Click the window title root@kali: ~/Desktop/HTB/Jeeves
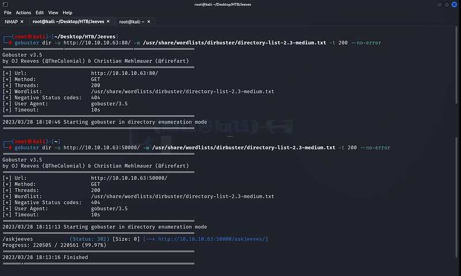 click(x=223, y=5)
